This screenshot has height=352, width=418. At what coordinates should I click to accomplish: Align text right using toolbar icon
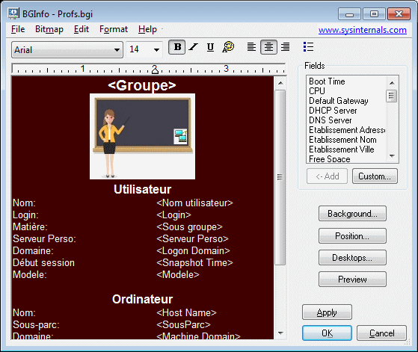pos(286,47)
